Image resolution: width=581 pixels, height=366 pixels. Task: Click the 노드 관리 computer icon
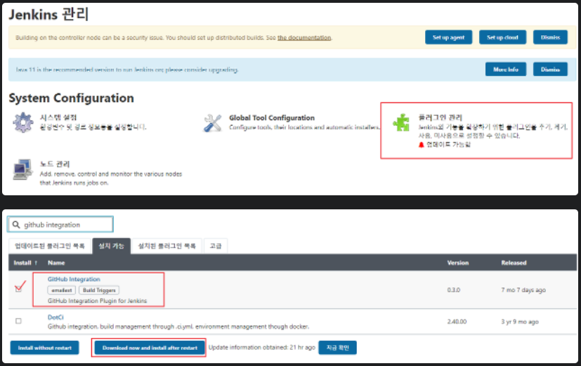pos(22,169)
